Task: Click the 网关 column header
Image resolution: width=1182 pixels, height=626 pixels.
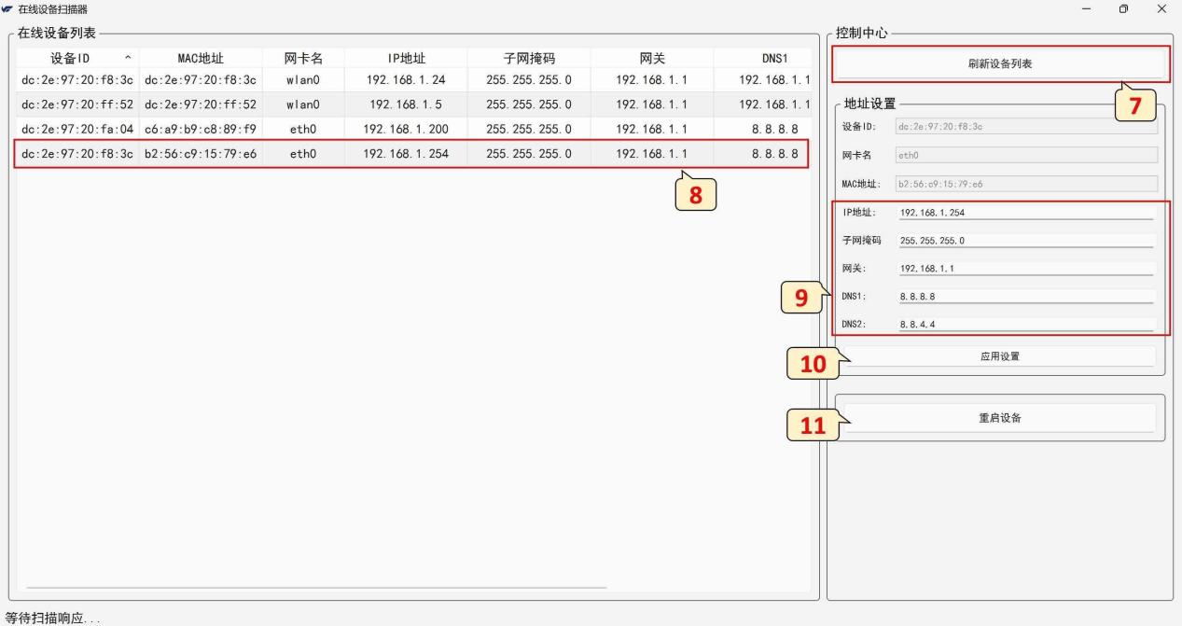Action: coord(650,57)
